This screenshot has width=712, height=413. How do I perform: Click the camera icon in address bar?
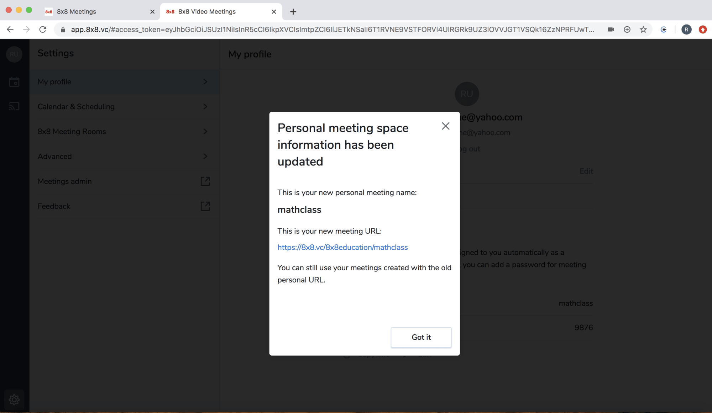[x=611, y=30]
